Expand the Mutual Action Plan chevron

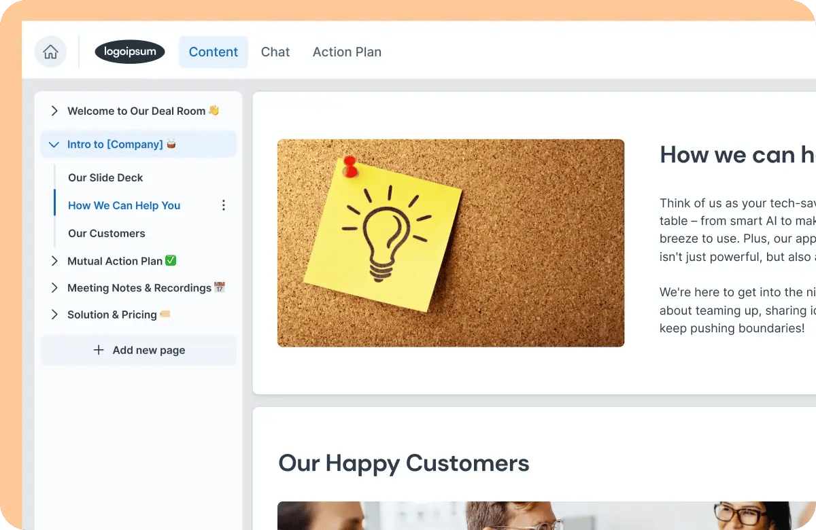pos(54,261)
